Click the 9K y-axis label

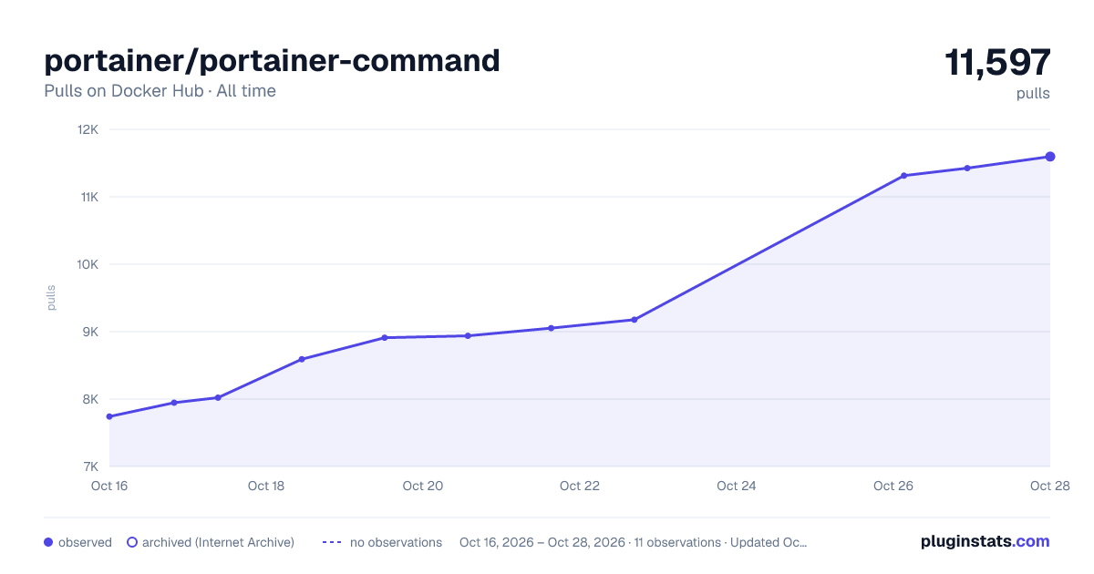(90, 332)
